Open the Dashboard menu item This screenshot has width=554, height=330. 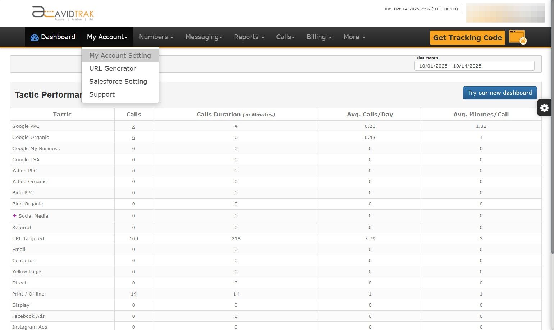coord(53,37)
